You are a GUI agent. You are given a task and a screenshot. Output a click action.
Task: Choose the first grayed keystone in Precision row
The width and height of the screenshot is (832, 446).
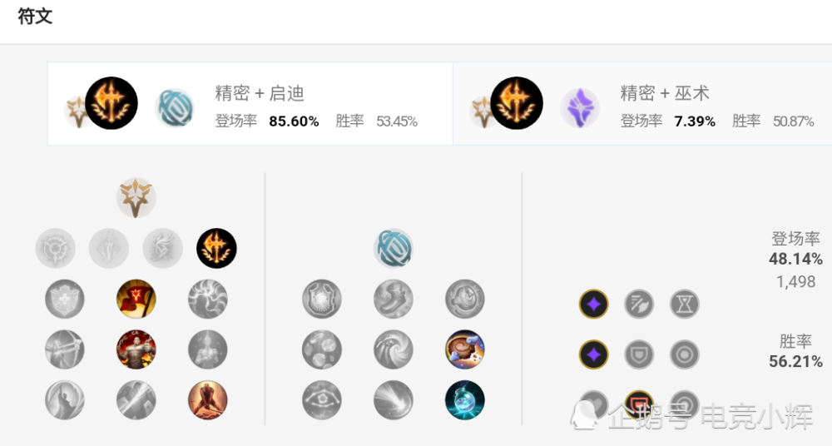(x=55, y=248)
